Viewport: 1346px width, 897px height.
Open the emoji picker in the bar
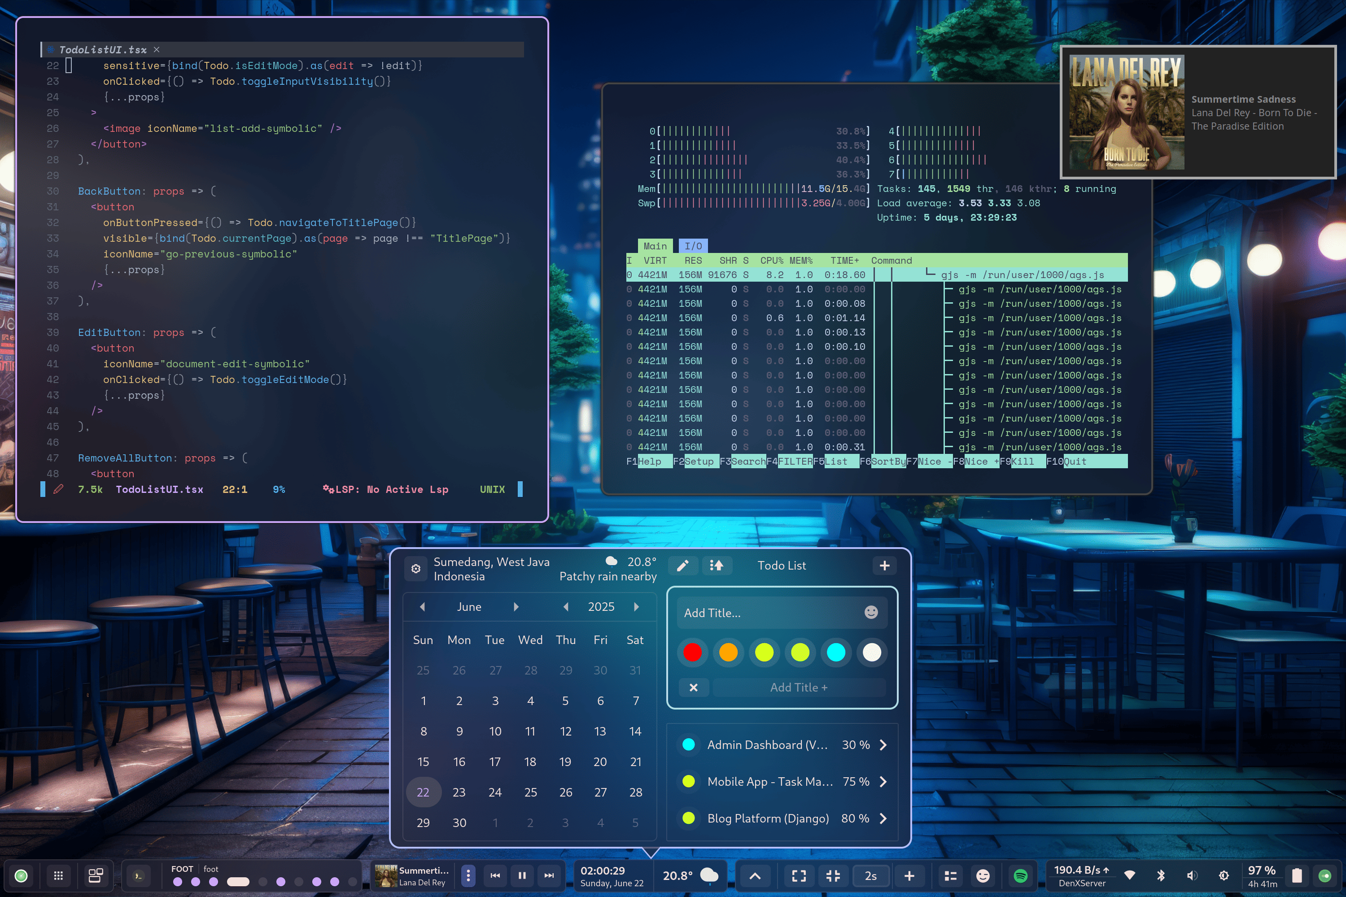click(x=983, y=876)
